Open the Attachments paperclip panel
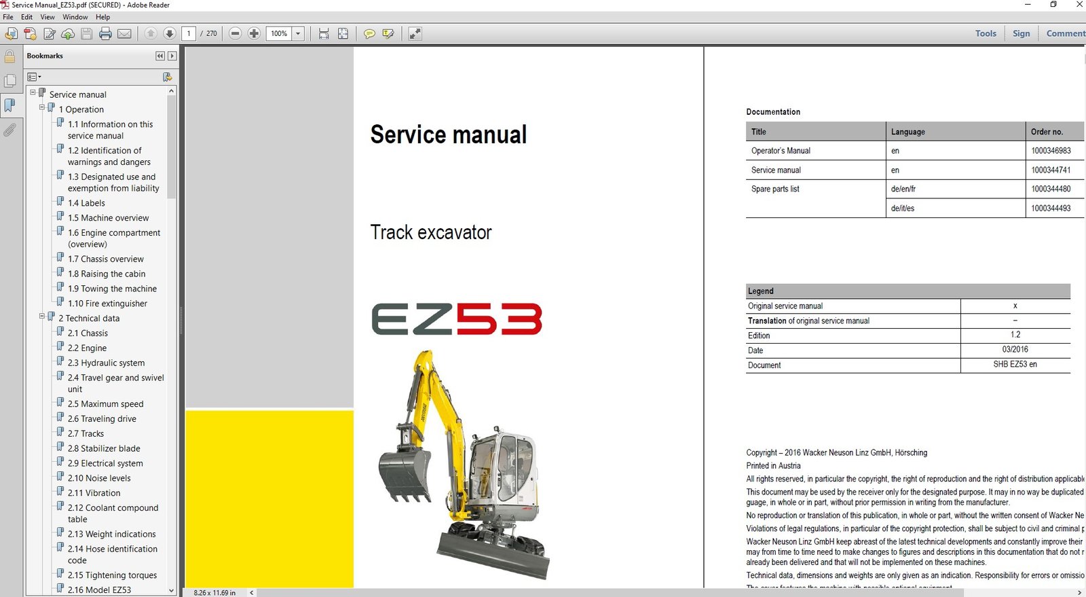1086x597 pixels. click(x=10, y=130)
